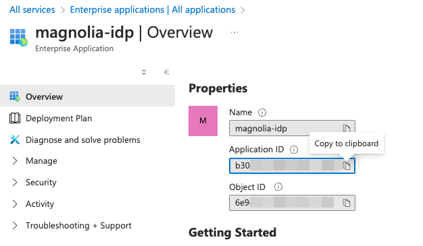This screenshot has height=246, width=423.
Task: Copy the Name field value to clipboard
Action: tap(347, 128)
